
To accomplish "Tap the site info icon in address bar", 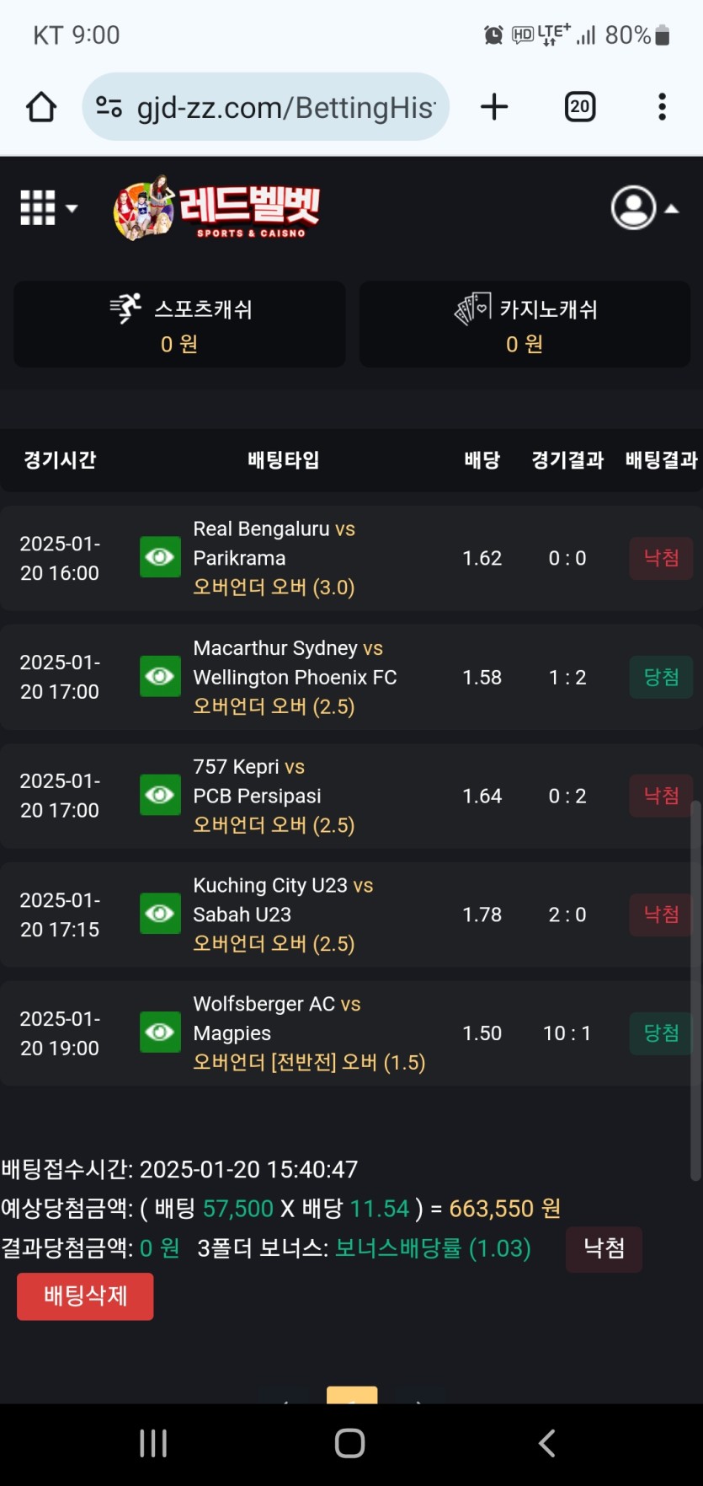I will pyautogui.click(x=109, y=107).
